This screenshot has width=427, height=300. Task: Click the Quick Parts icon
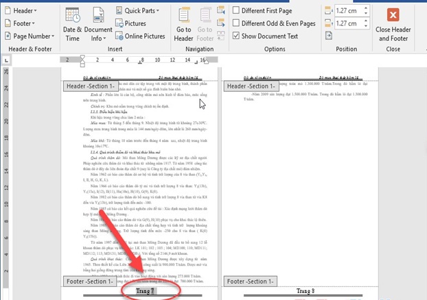tap(119, 10)
